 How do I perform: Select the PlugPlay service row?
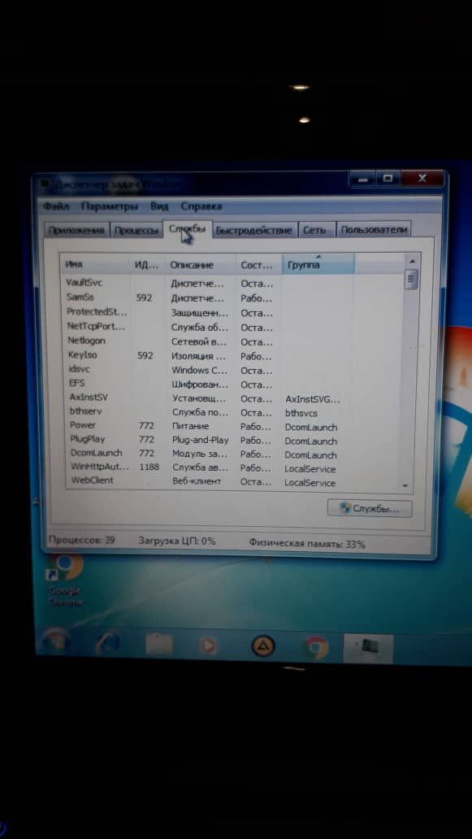coord(232,441)
